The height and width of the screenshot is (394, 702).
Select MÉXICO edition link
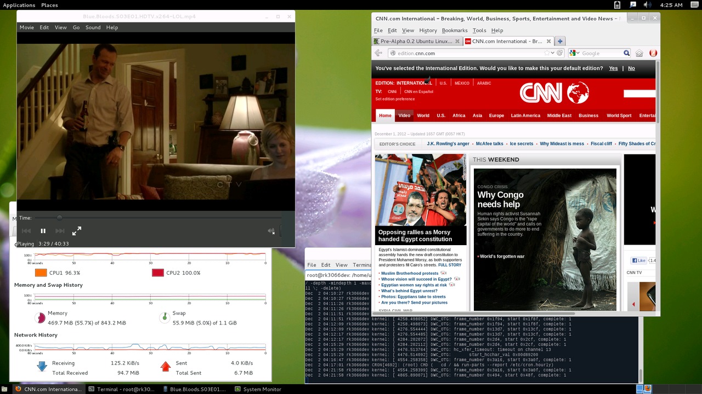coord(462,83)
